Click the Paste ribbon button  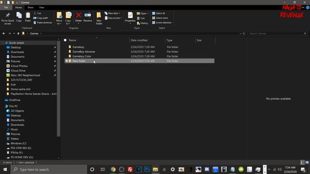click(x=28, y=17)
